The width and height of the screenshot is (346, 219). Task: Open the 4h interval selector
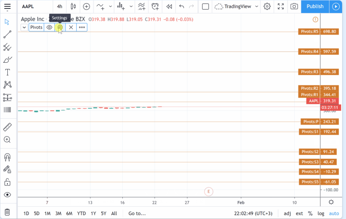[x=59, y=6]
